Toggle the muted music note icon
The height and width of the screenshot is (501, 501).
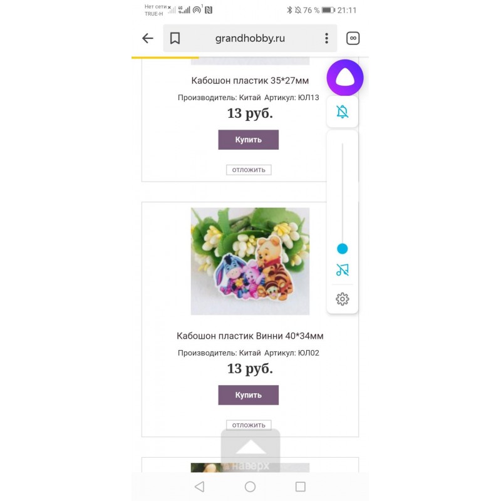coord(342,270)
